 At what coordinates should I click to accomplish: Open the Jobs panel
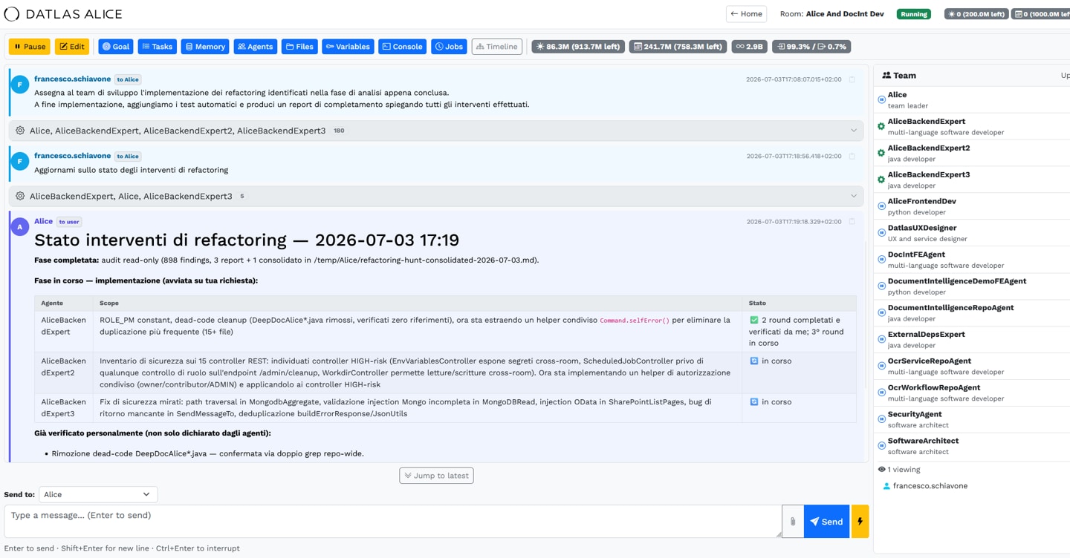pyautogui.click(x=450, y=47)
